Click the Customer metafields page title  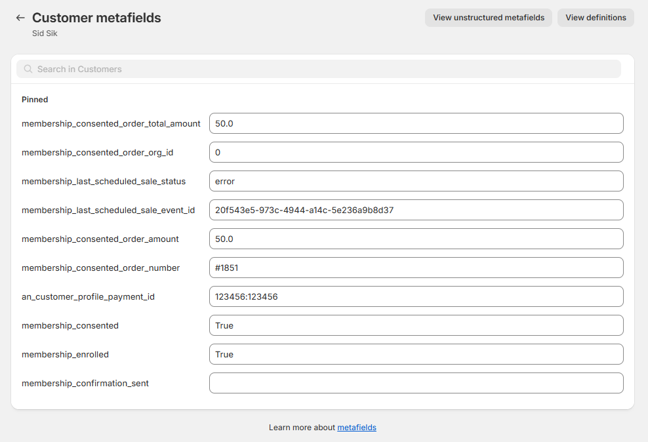pos(96,18)
